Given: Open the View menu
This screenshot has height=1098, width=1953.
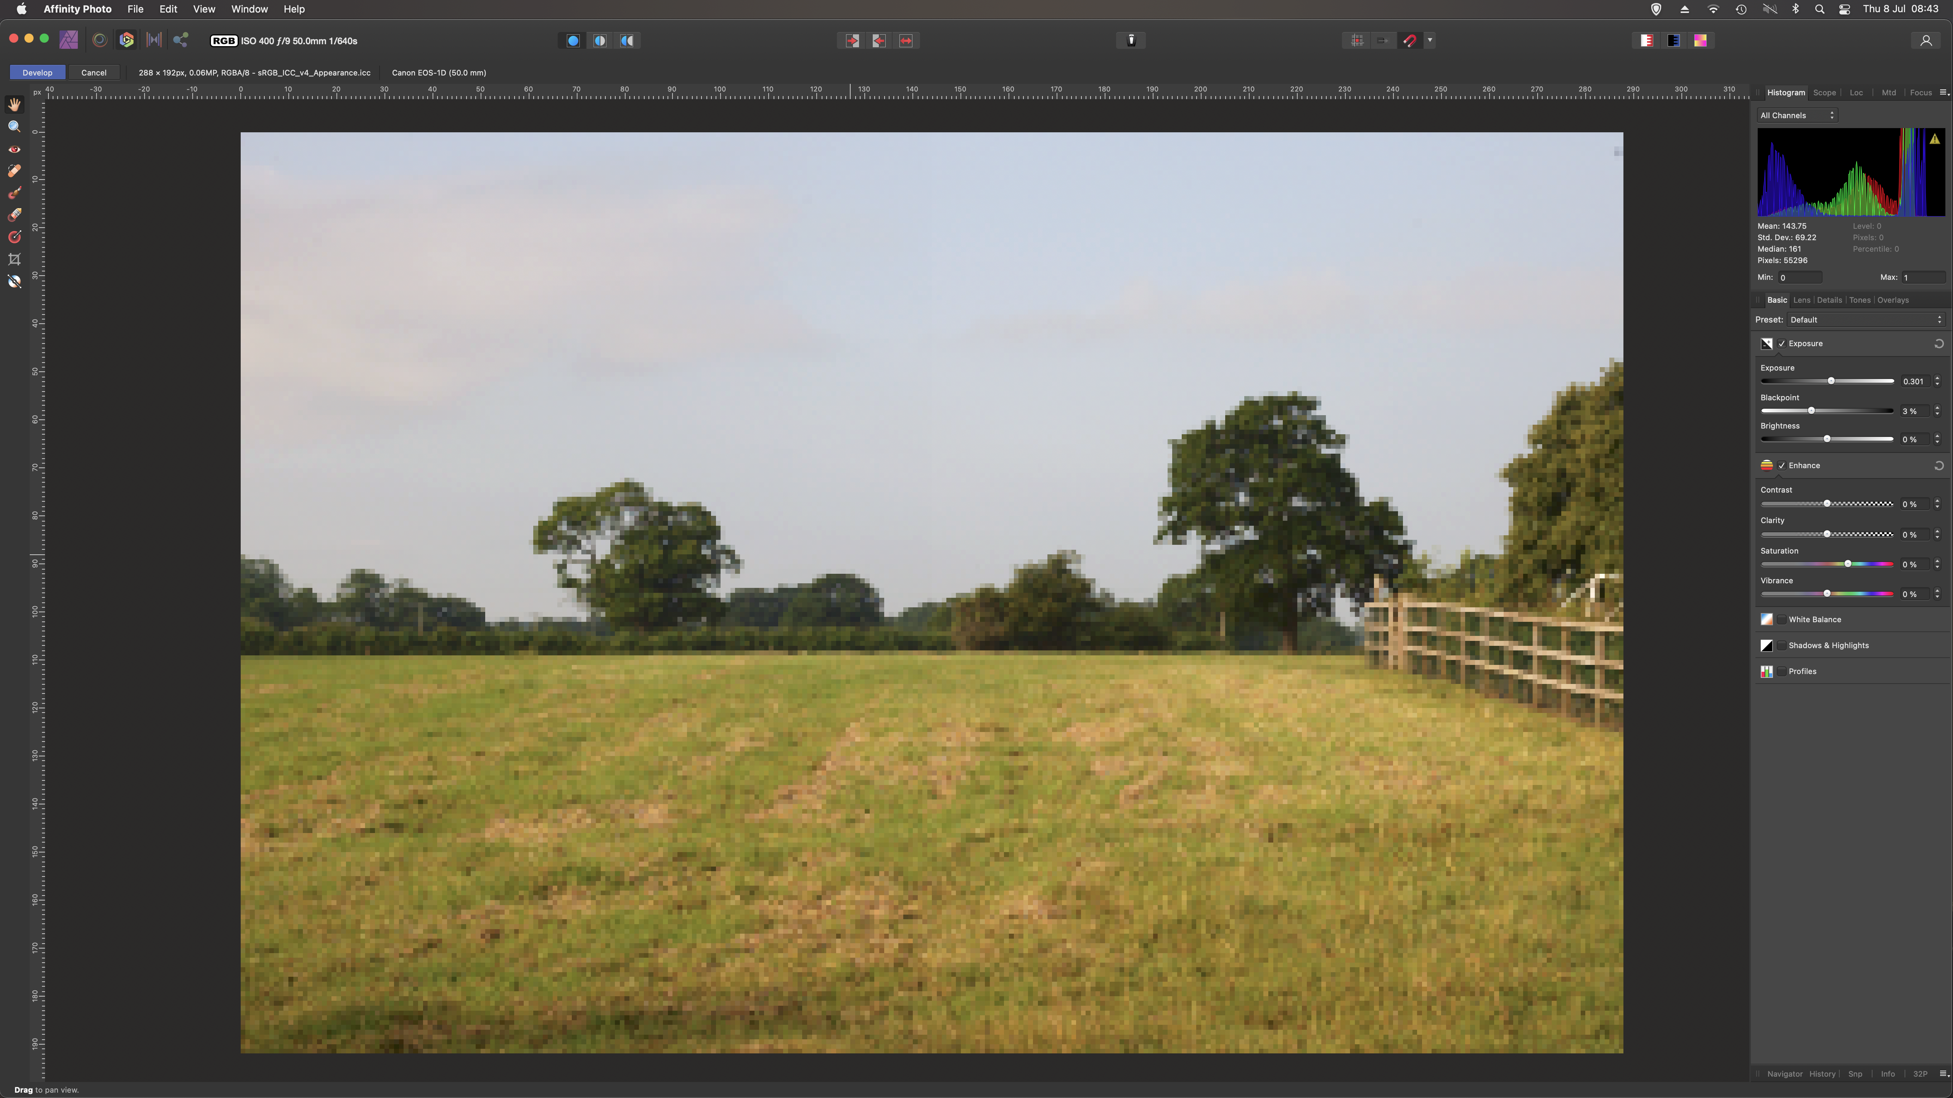Looking at the screenshot, I should coord(204,9).
